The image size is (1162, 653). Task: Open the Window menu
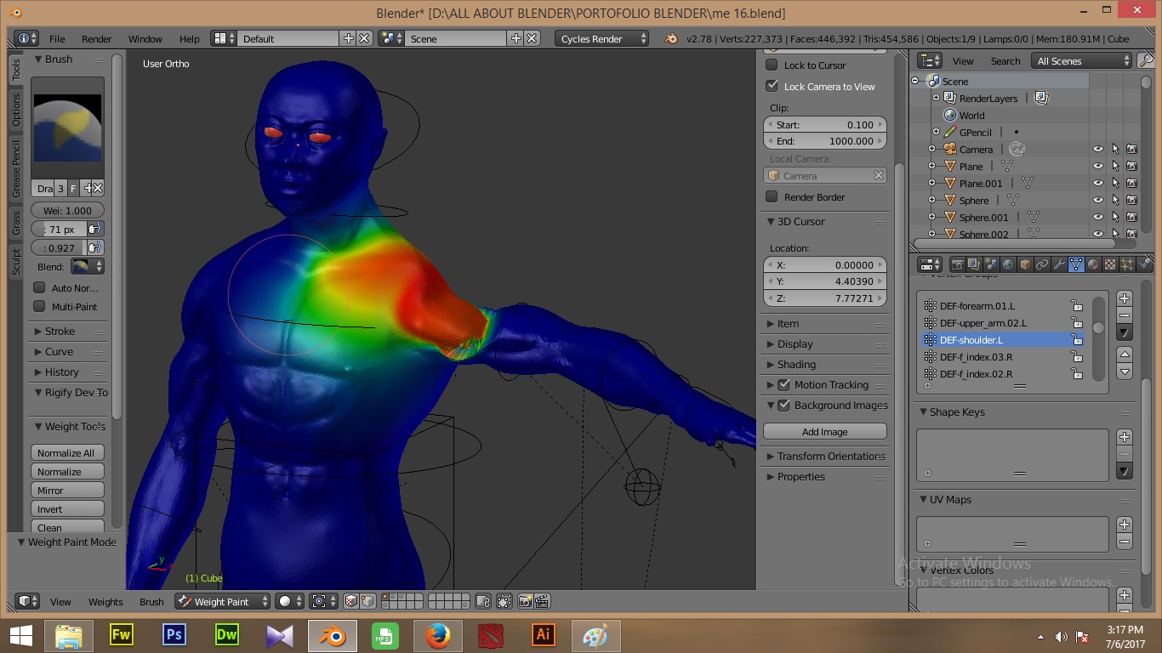[x=145, y=38]
